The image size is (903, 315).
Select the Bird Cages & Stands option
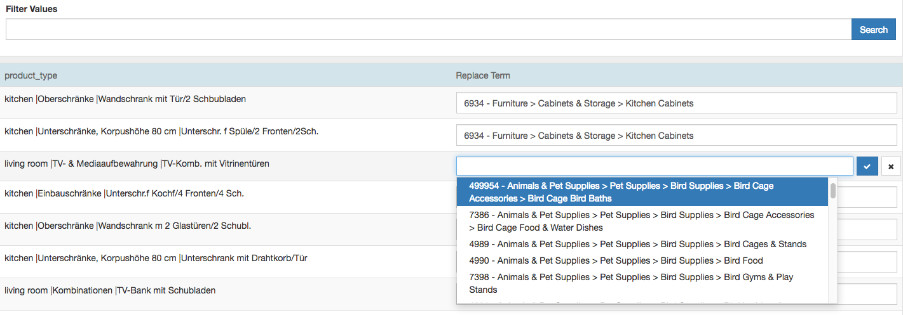pyautogui.click(x=637, y=244)
